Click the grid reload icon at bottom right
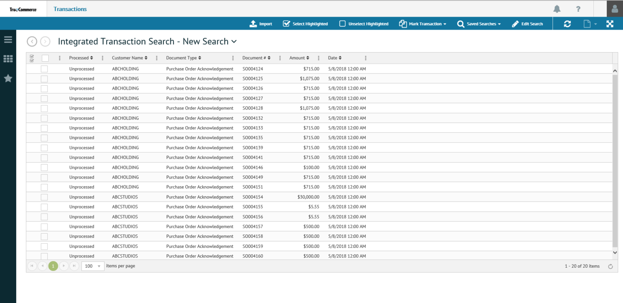The width and height of the screenshot is (623, 303). (610, 266)
